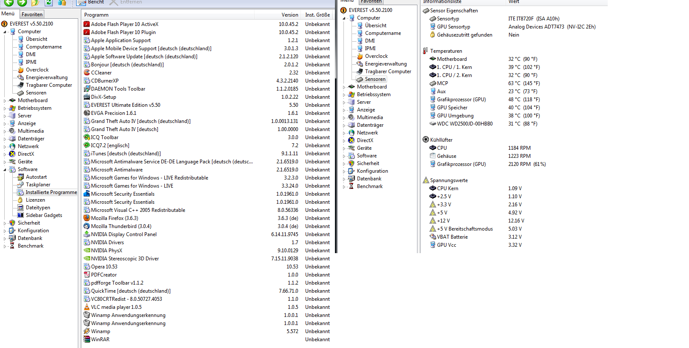689x348 pixels.
Task: Click the CPU fan speed 1184 RPM
Action: 519,148
